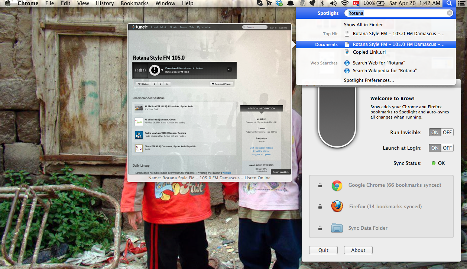467x269 pixels.
Task: Select Search Wikipedia for "Rotana"
Action: [x=385, y=70]
